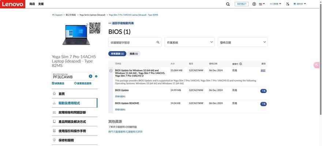Click the Lenovo logo

pyautogui.click(x=12, y=4)
